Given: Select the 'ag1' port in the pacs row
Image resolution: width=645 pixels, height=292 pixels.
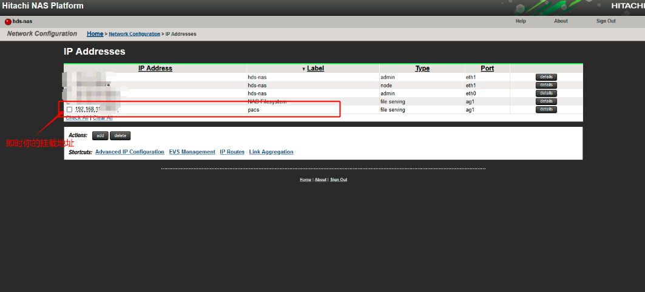Looking at the screenshot, I should click(470, 110).
